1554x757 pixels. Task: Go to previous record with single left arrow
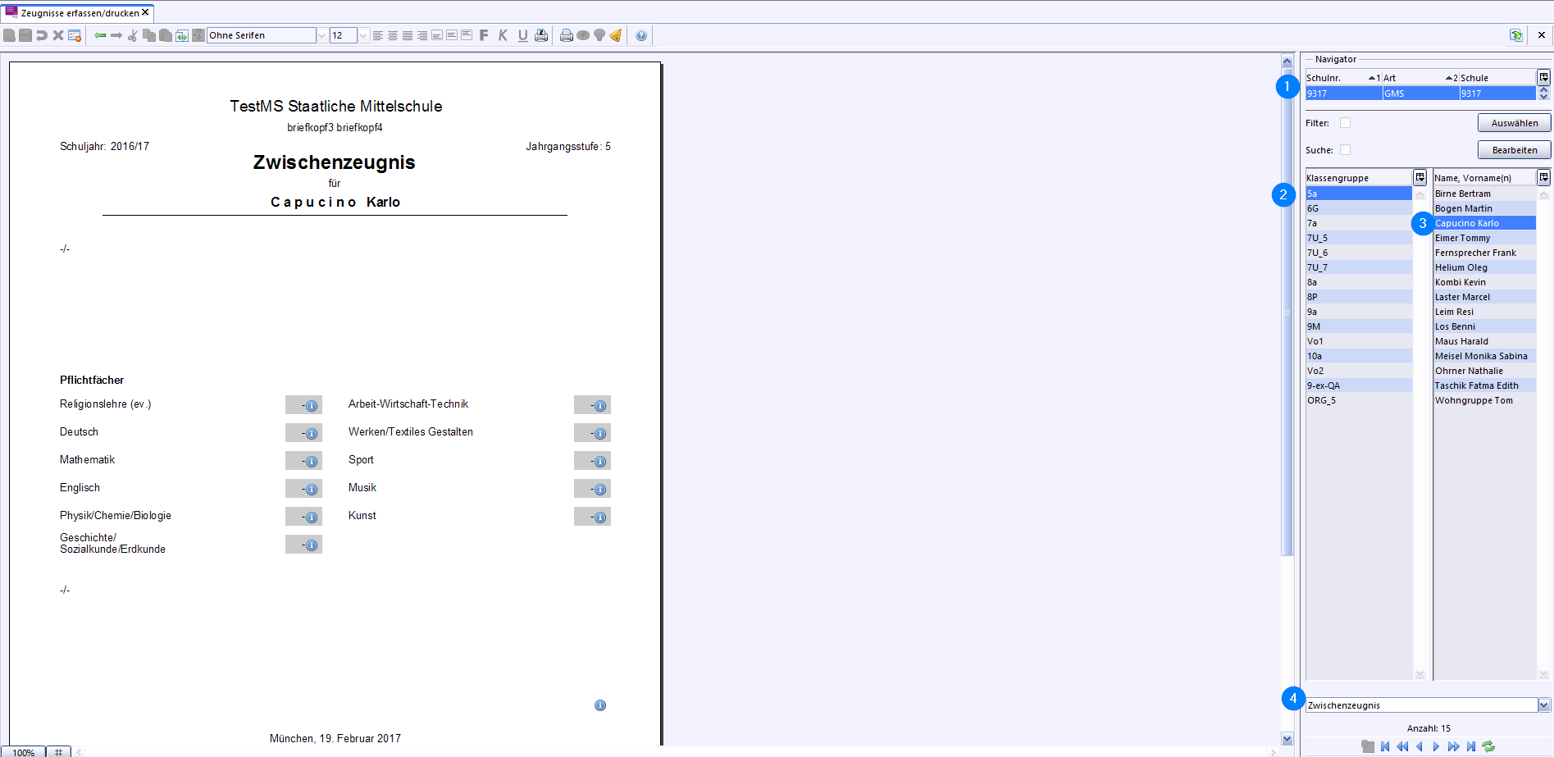click(1420, 746)
